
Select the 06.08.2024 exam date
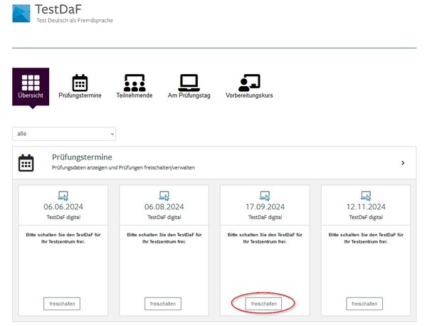point(164,206)
